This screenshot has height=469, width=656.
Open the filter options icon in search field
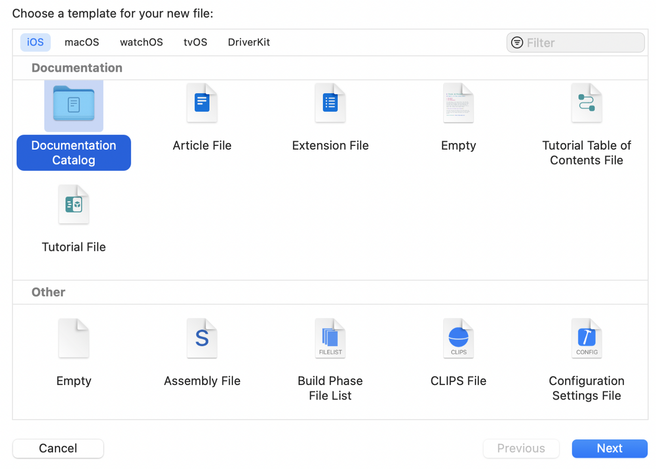click(x=517, y=43)
